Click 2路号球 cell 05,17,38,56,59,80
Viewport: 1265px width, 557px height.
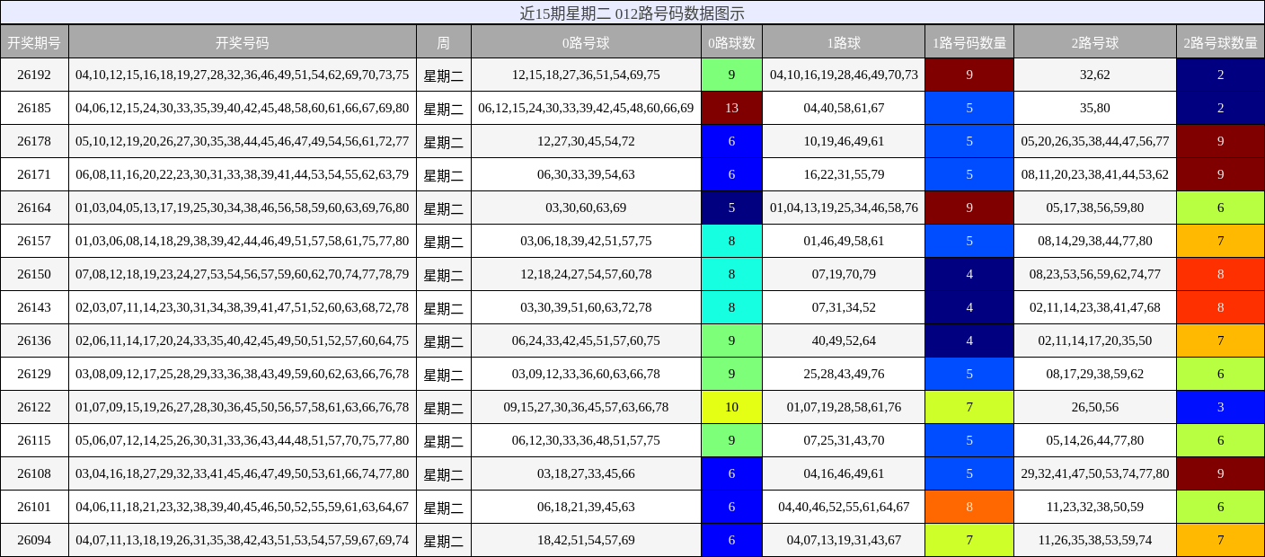pos(1095,208)
